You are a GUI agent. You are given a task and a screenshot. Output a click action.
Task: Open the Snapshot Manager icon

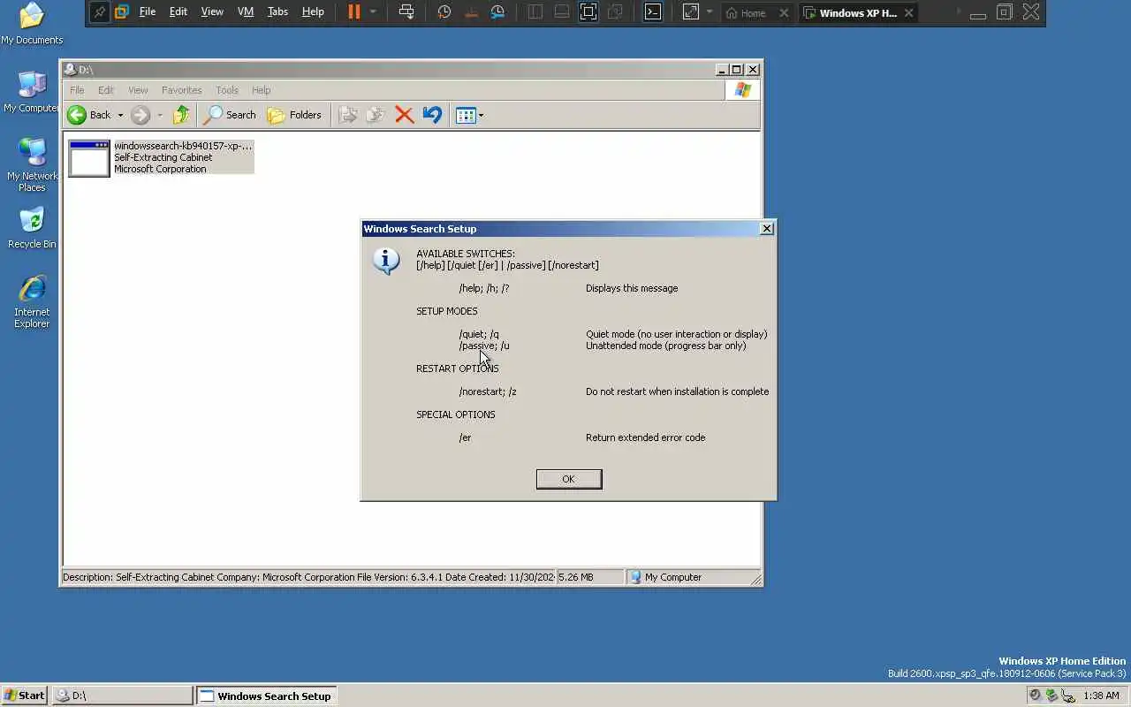coord(498,12)
